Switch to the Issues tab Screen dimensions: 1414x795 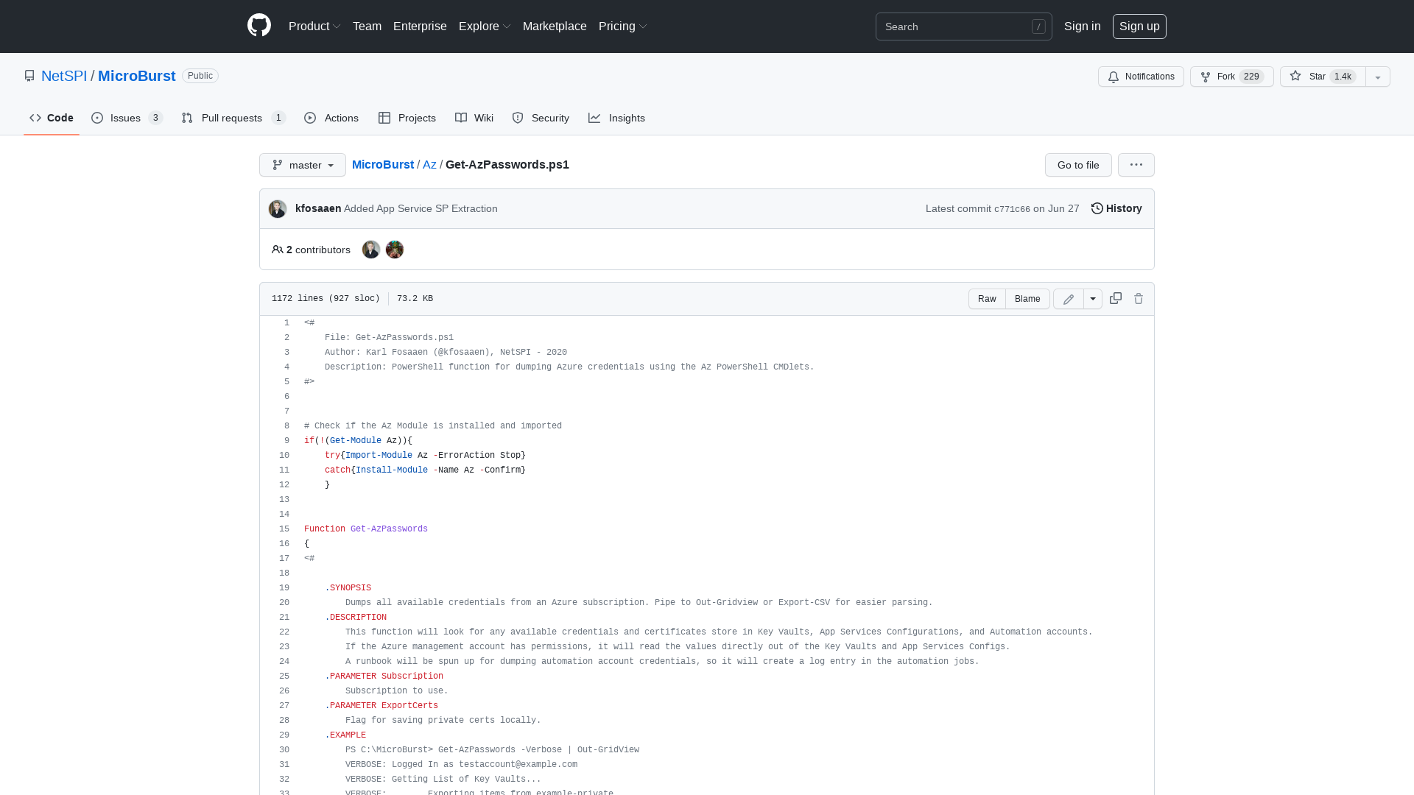pos(127,118)
